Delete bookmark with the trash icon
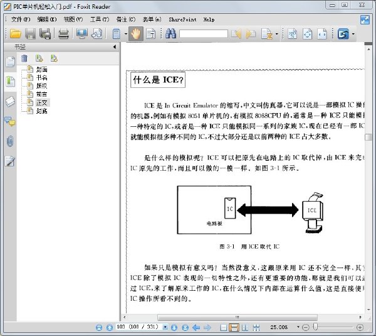The height and width of the screenshot is (336, 376). (x=24, y=58)
